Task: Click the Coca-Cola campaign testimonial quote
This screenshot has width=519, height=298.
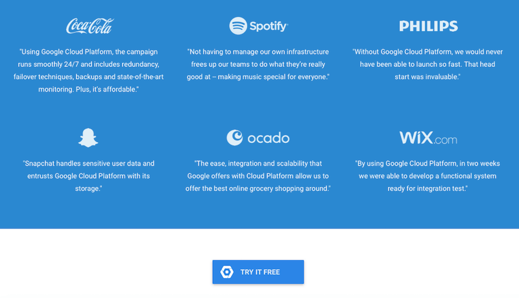Action: (90, 69)
